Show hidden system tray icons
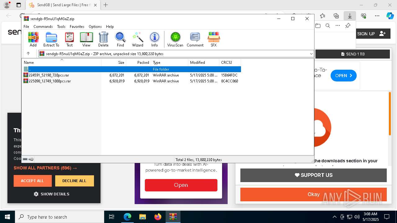The width and height of the screenshot is (397, 223). pos(334,217)
